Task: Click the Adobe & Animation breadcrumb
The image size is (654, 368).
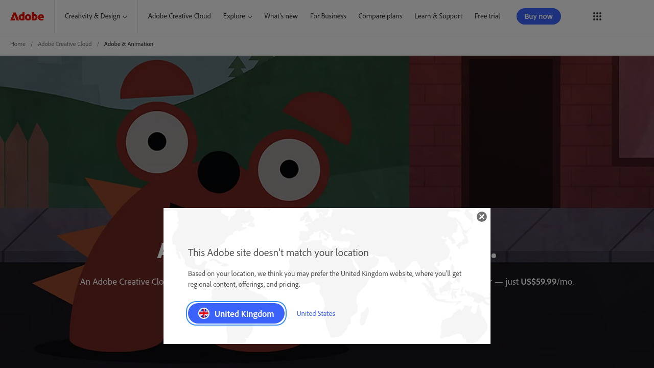Action: point(129,44)
